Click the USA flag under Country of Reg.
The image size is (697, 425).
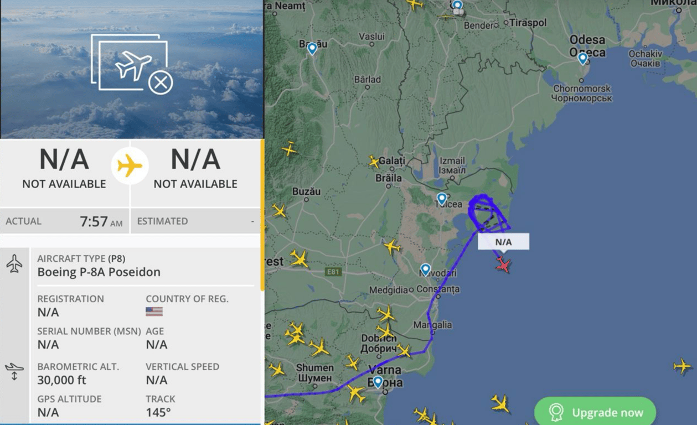[x=154, y=312]
